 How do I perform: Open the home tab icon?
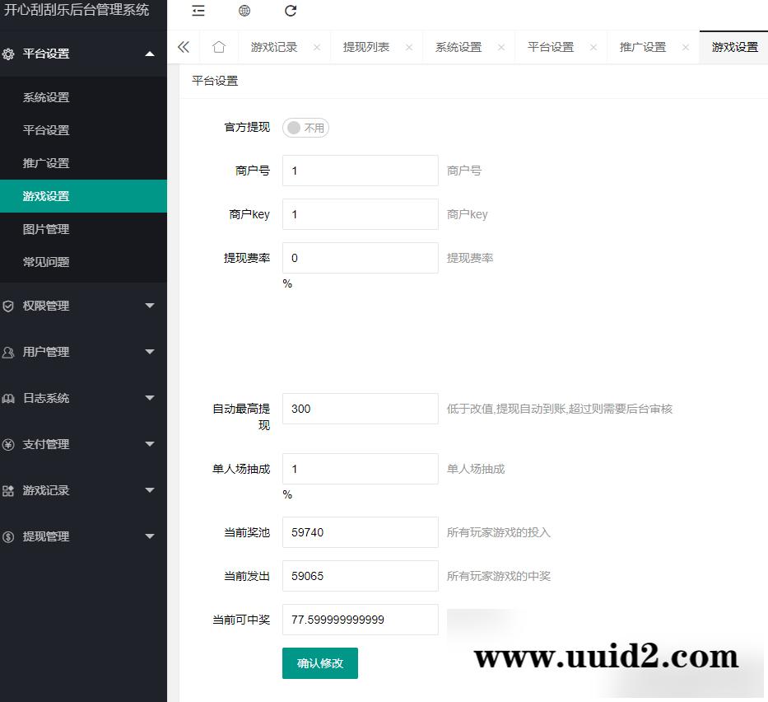pos(218,47)
